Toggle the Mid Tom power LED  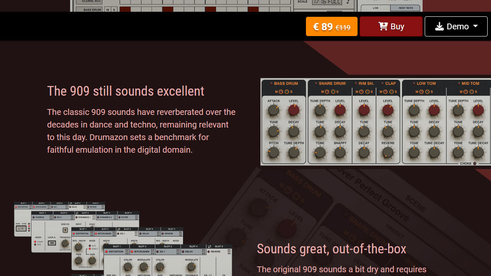click(x=459, y=83)
